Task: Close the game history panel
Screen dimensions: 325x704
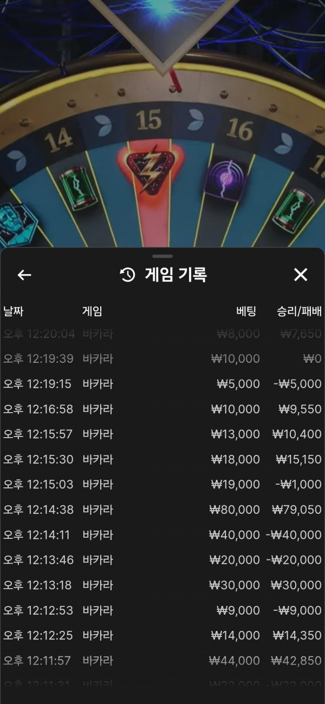Action: coord(301,275)
